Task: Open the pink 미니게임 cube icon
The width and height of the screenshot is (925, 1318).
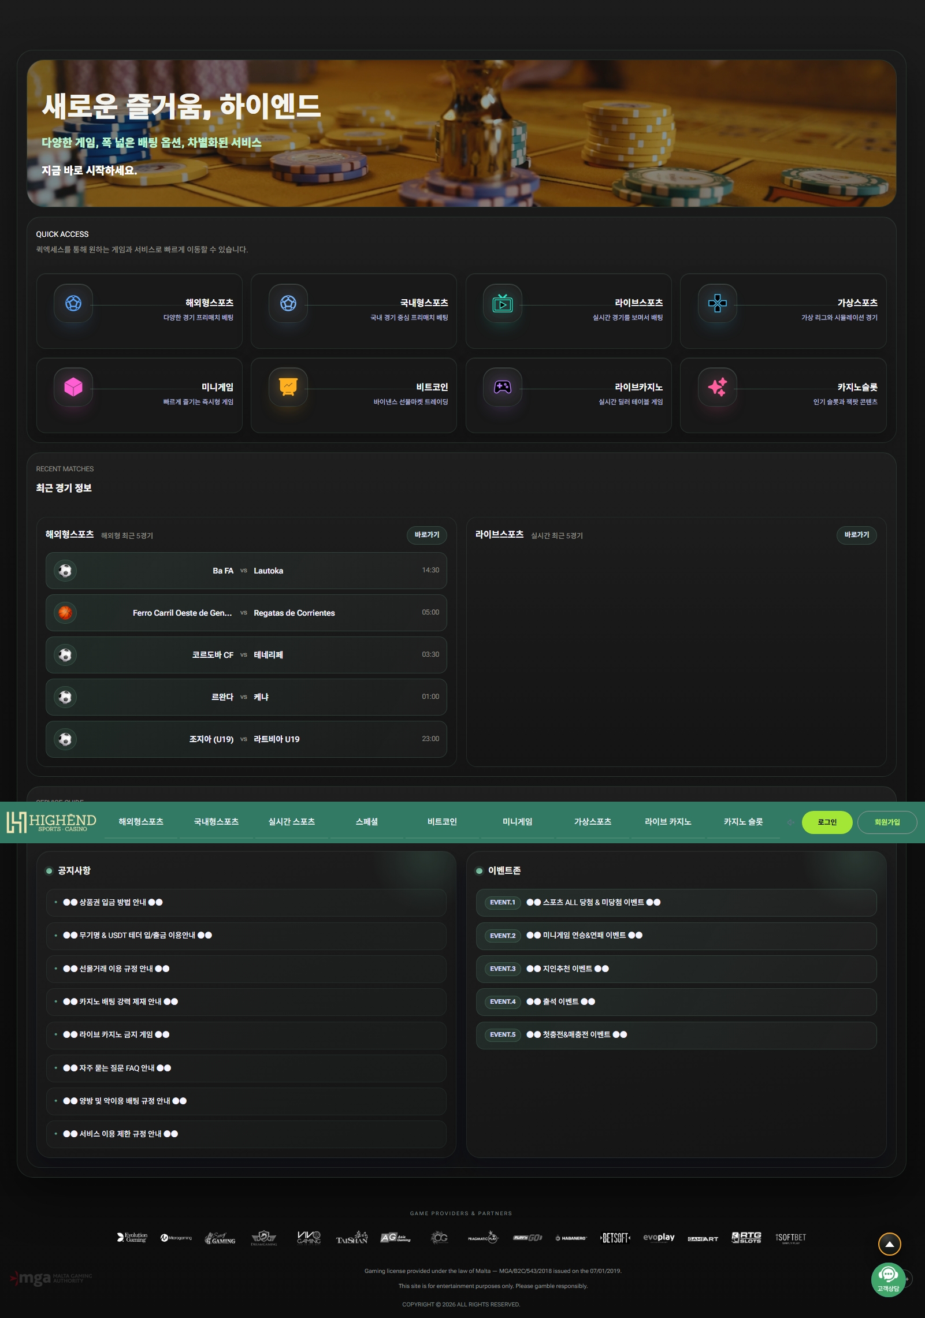Action: (73, 387)
